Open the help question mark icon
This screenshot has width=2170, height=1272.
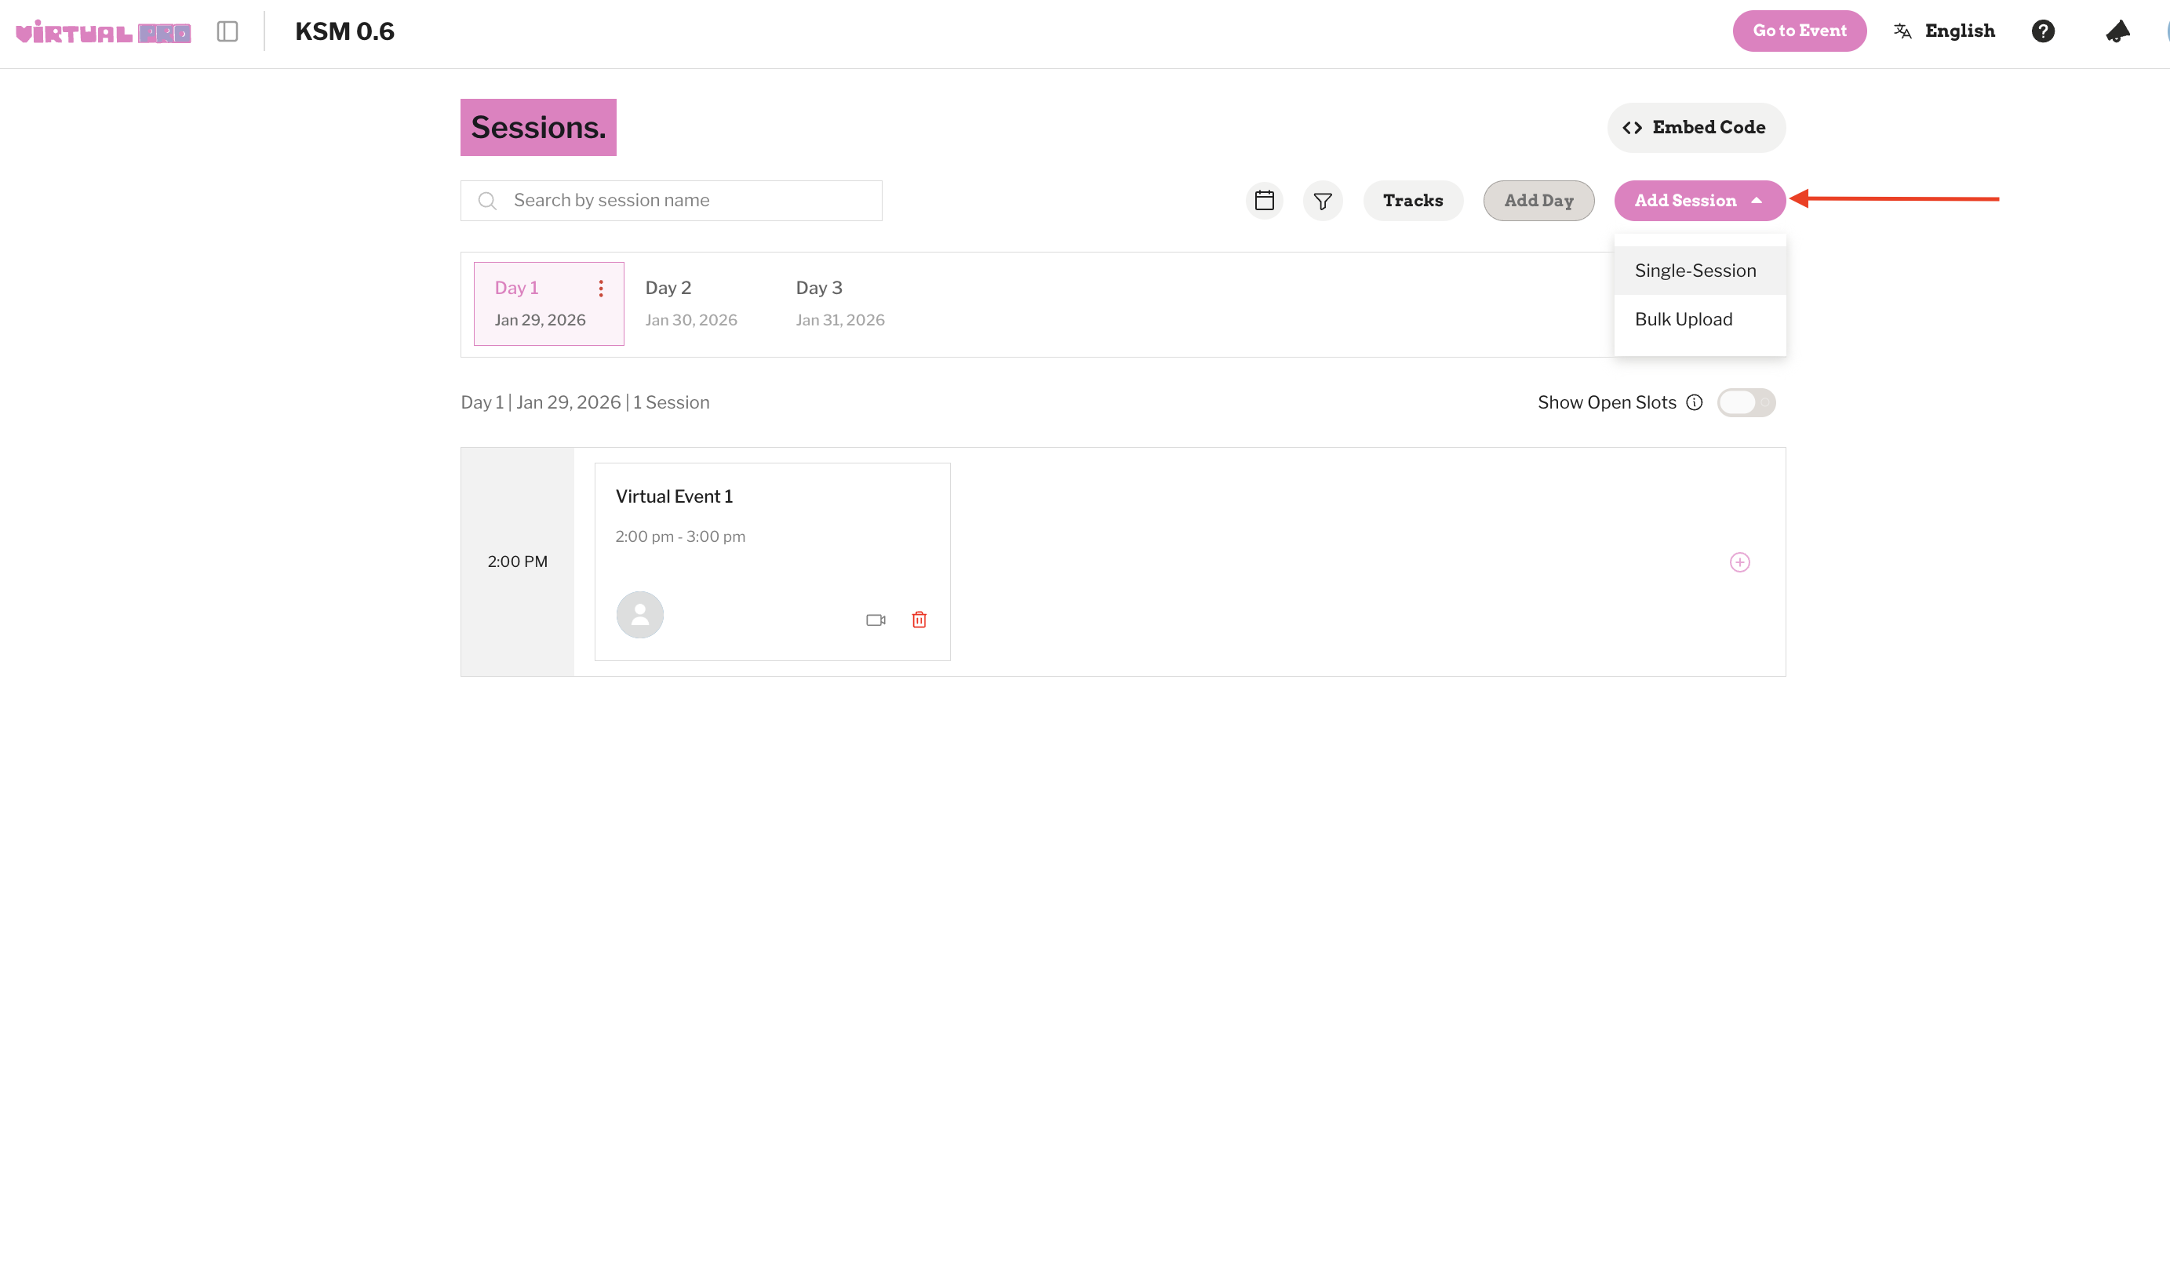(x=2043, y=31)
